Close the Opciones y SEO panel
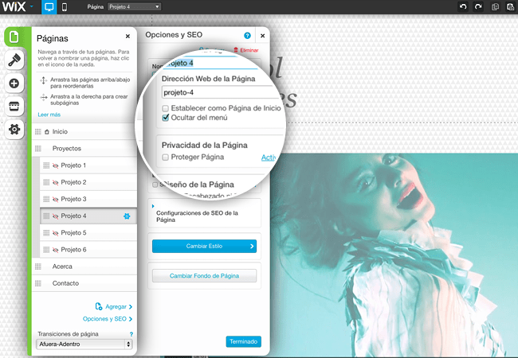The width and height of the screenshot is (518, 358). coord(263,36)
